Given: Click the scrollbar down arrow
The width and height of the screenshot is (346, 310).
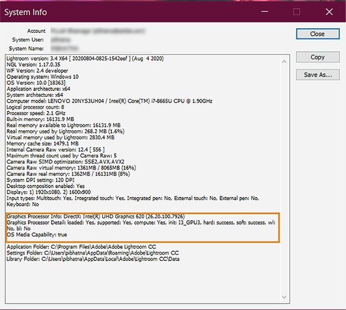Looking at the screenshot, I should [284, 297].
